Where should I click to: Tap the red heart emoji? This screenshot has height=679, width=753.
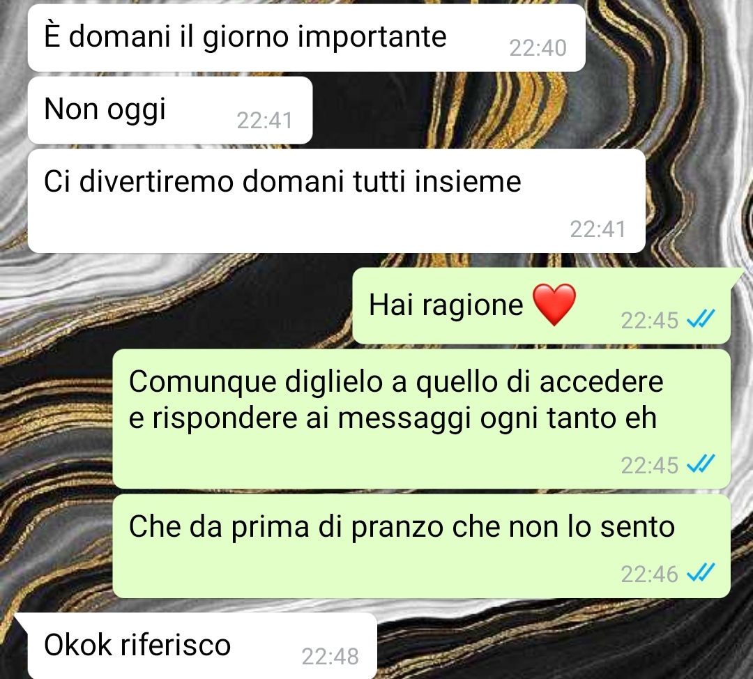click(555, 305)
